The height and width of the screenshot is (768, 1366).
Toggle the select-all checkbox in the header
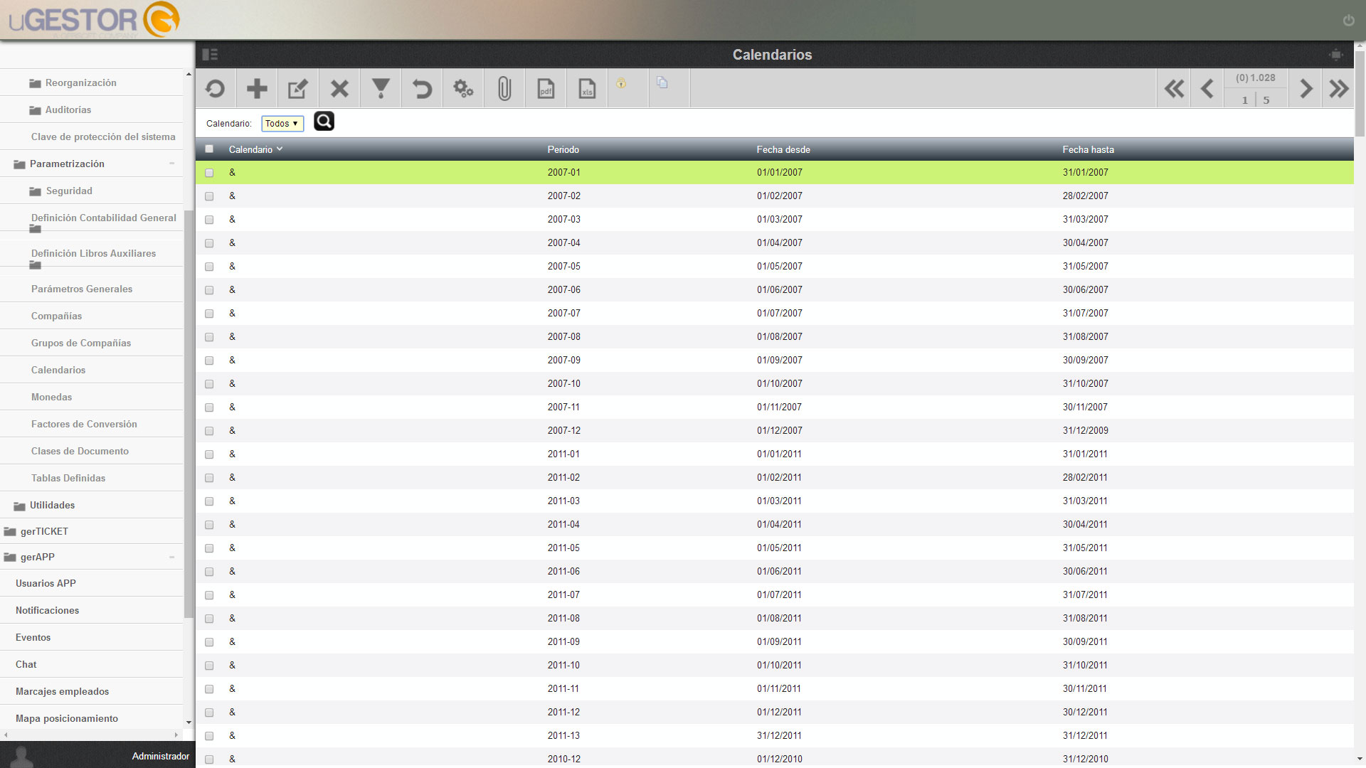click(209, 149)
